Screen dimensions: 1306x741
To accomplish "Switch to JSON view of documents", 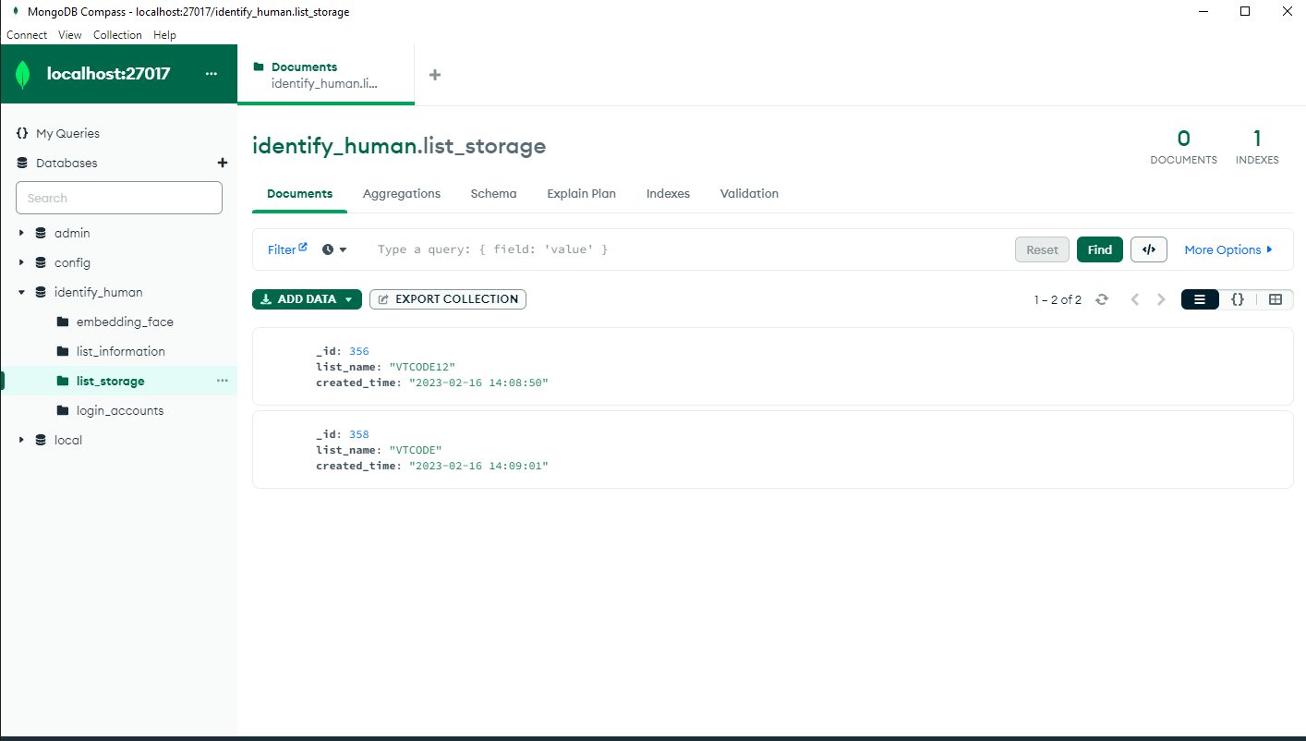I will tap(1238, 298).
